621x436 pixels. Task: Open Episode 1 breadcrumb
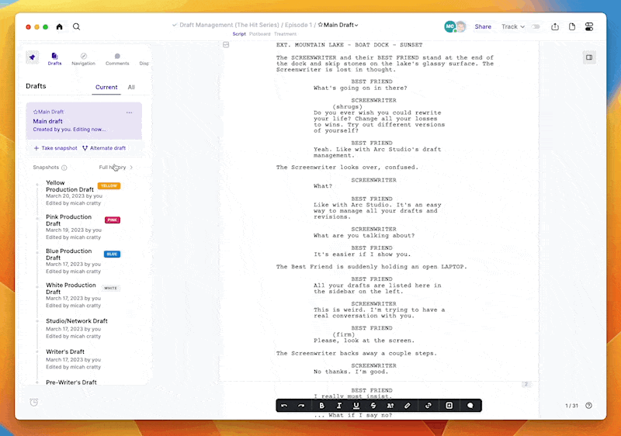[298, 25]
